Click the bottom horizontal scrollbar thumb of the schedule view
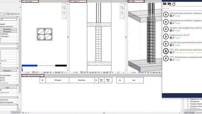Screen dimensions: 202x114 point(104,113)
